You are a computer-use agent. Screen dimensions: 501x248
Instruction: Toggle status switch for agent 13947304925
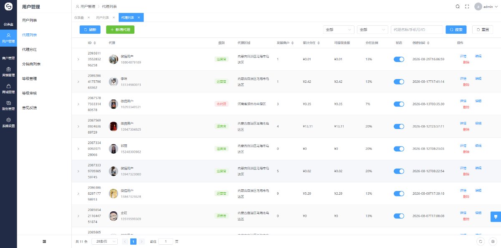pos(399,126)
